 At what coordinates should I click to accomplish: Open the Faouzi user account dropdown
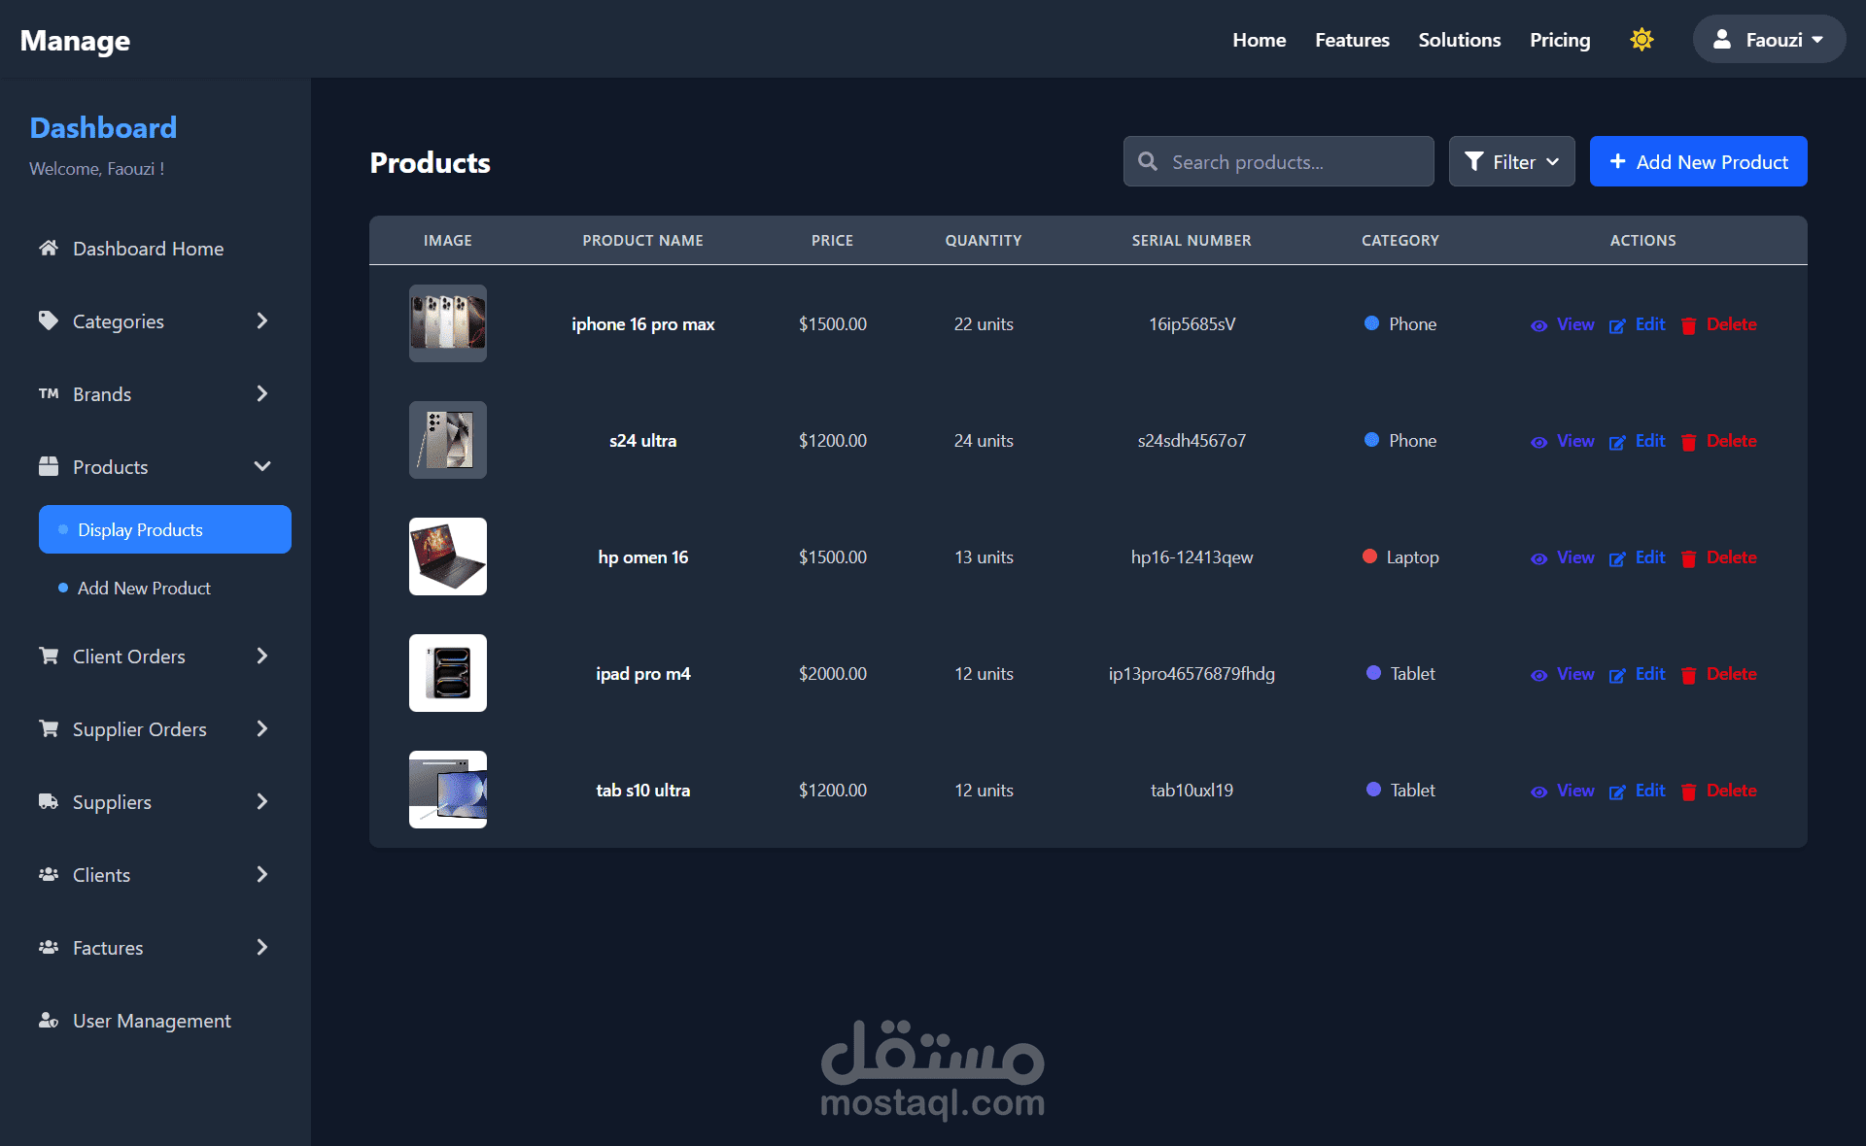[x=1769, y=40]
